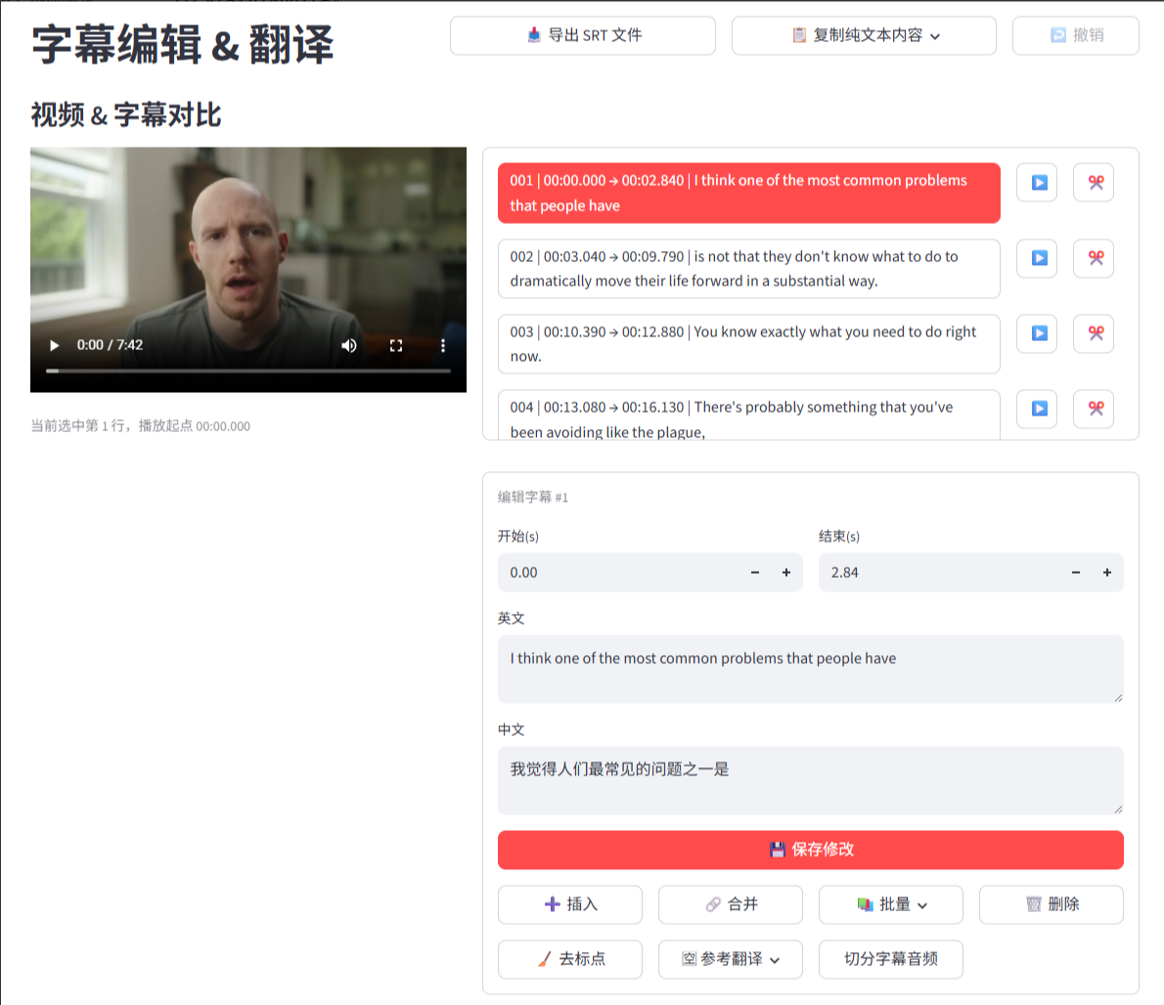Open the 批量 batch dropdown

click(x=891, y=905)
